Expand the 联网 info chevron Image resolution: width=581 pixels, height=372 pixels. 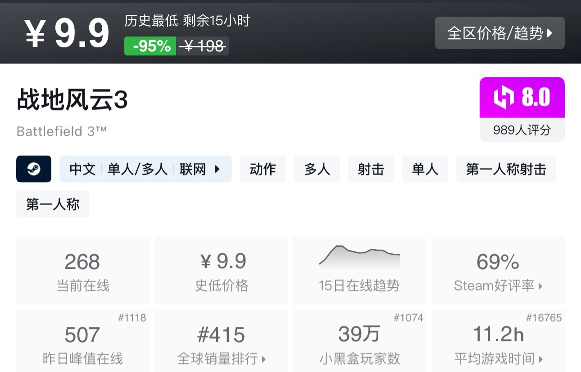pos(217,169)
